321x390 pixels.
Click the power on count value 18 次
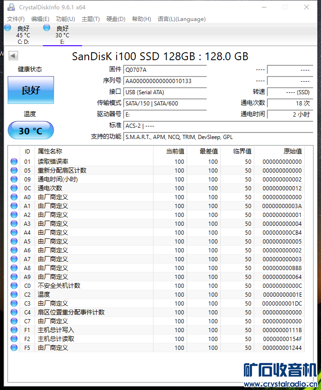click(290, 103)
